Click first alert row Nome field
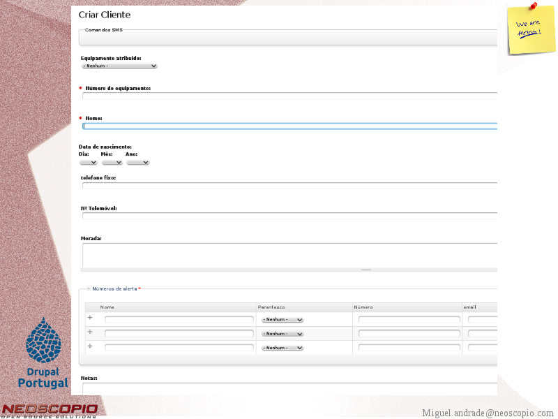This screenshot has height=419, width=558. [x=179, y=320]
